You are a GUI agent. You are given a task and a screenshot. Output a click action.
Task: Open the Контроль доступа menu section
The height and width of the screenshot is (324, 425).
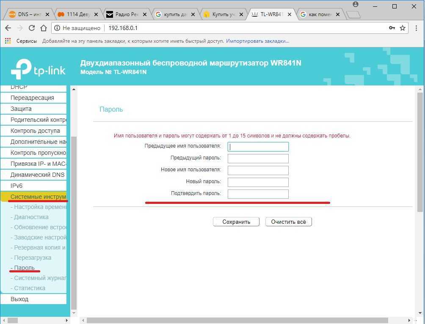point(33,131)
